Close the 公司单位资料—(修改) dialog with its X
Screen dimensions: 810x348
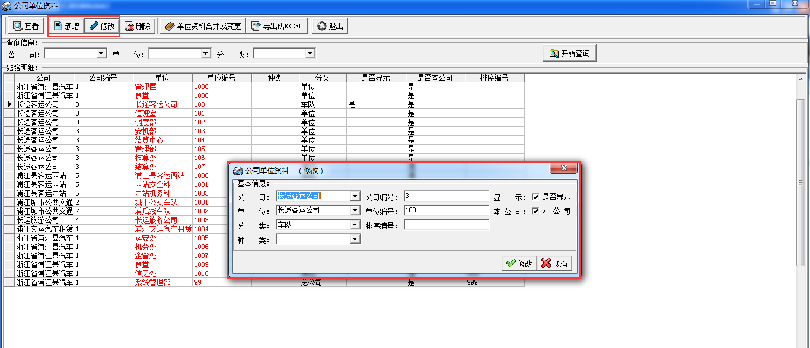(563, 169)
